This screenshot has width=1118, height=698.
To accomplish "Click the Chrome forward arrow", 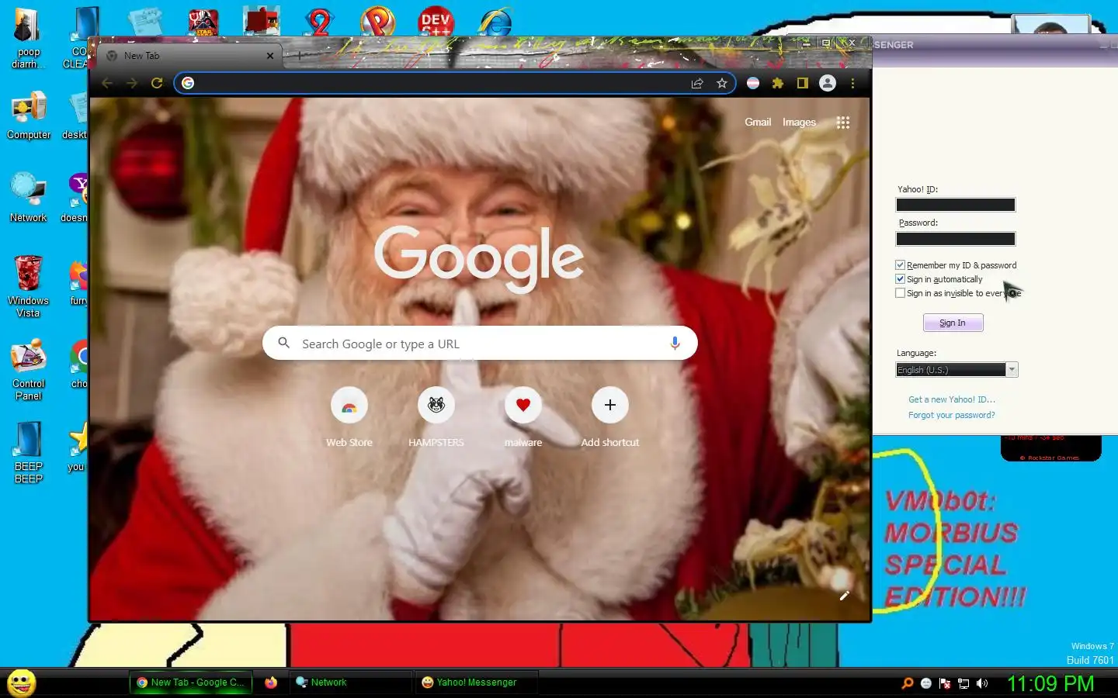I will click(132, 83).
